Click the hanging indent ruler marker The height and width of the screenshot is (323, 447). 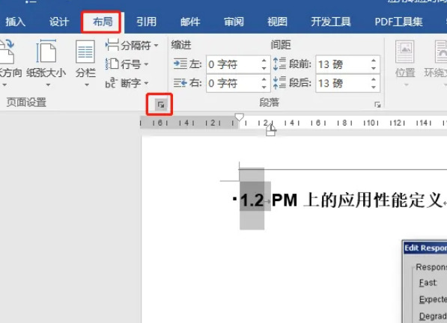point(271,128)
